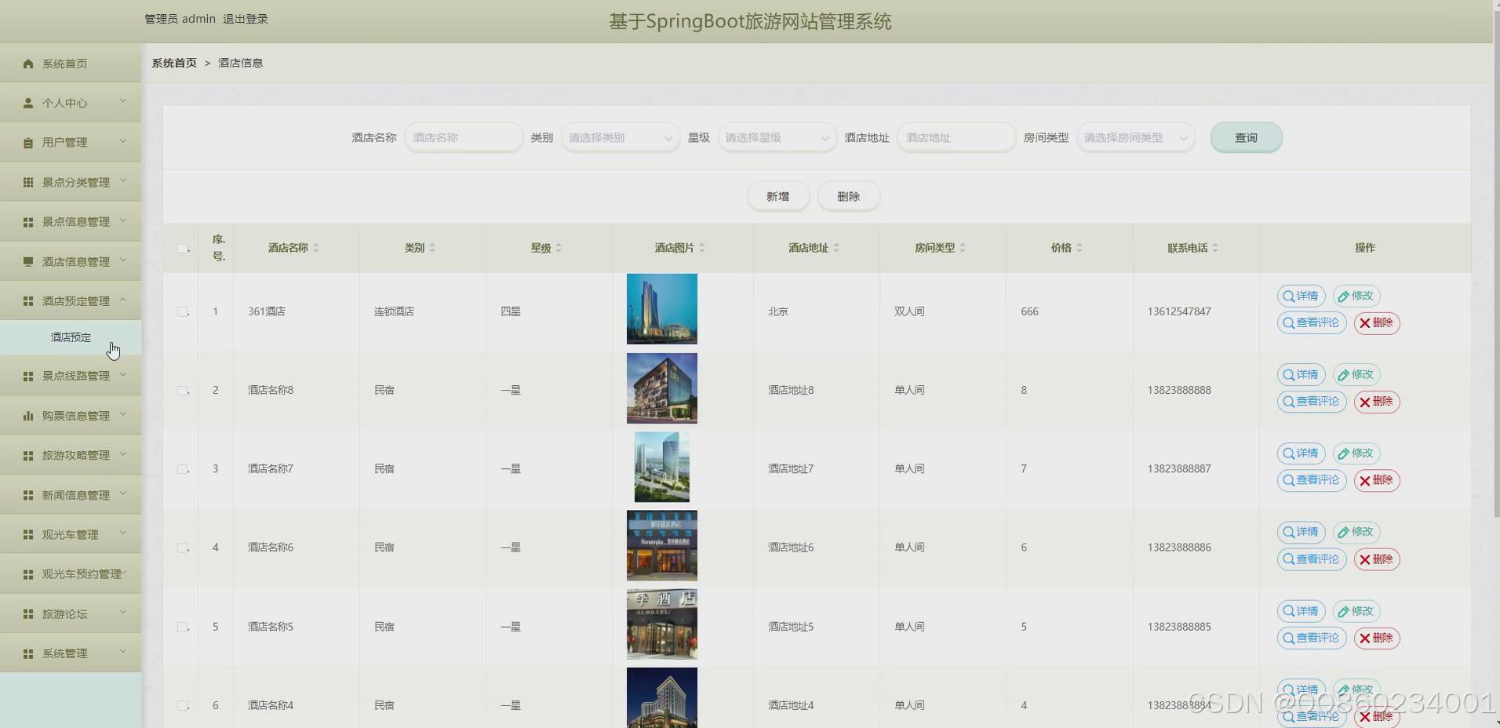Click the clipboard icon beside 用户管理
Image resolution: width=1500 pixels, height=728 pixels.
pos(28,143)
